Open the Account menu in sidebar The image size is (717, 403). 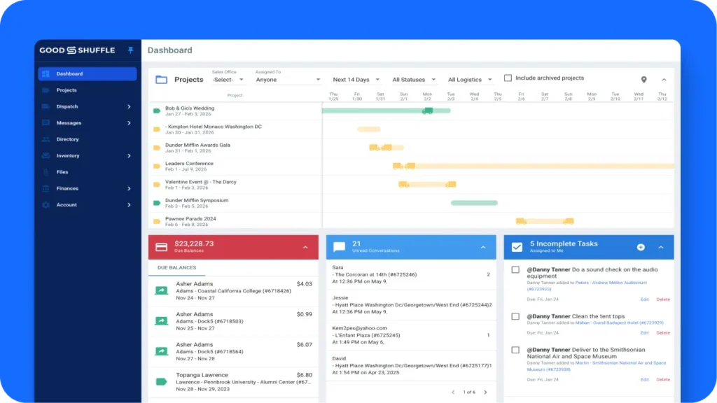(46, 205)
